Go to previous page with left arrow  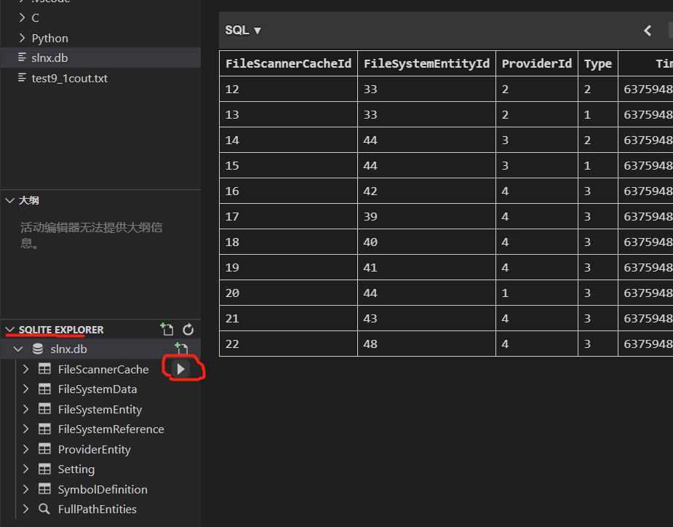(x=648, y=31)
